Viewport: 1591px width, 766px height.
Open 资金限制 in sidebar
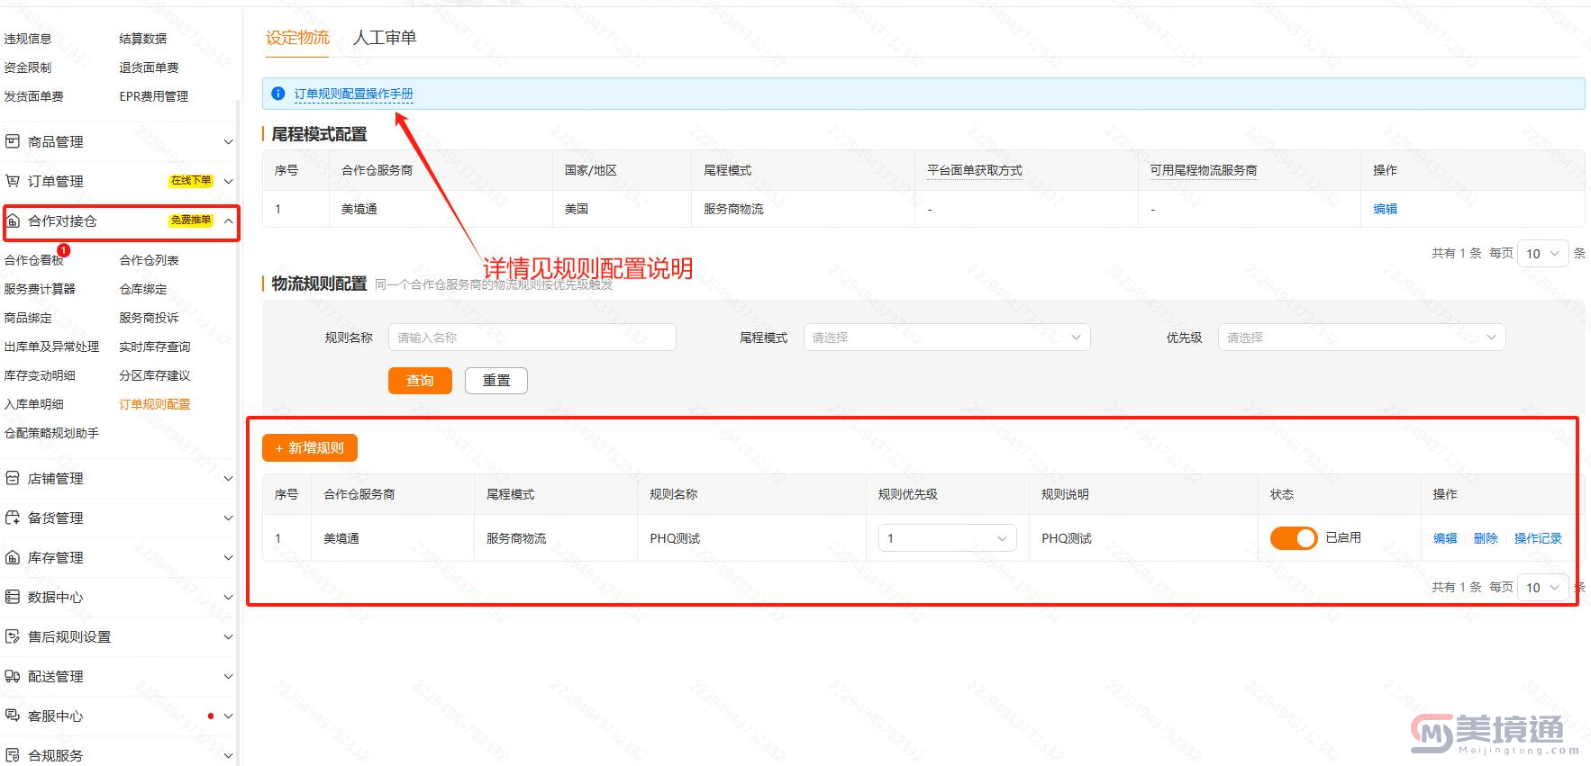click(28, 68)
